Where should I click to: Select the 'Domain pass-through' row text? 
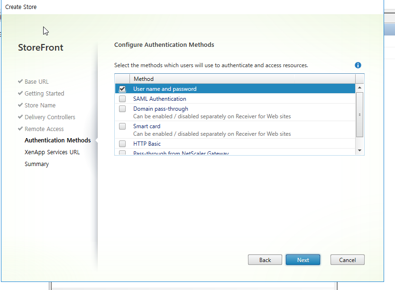tap(161, 109)
